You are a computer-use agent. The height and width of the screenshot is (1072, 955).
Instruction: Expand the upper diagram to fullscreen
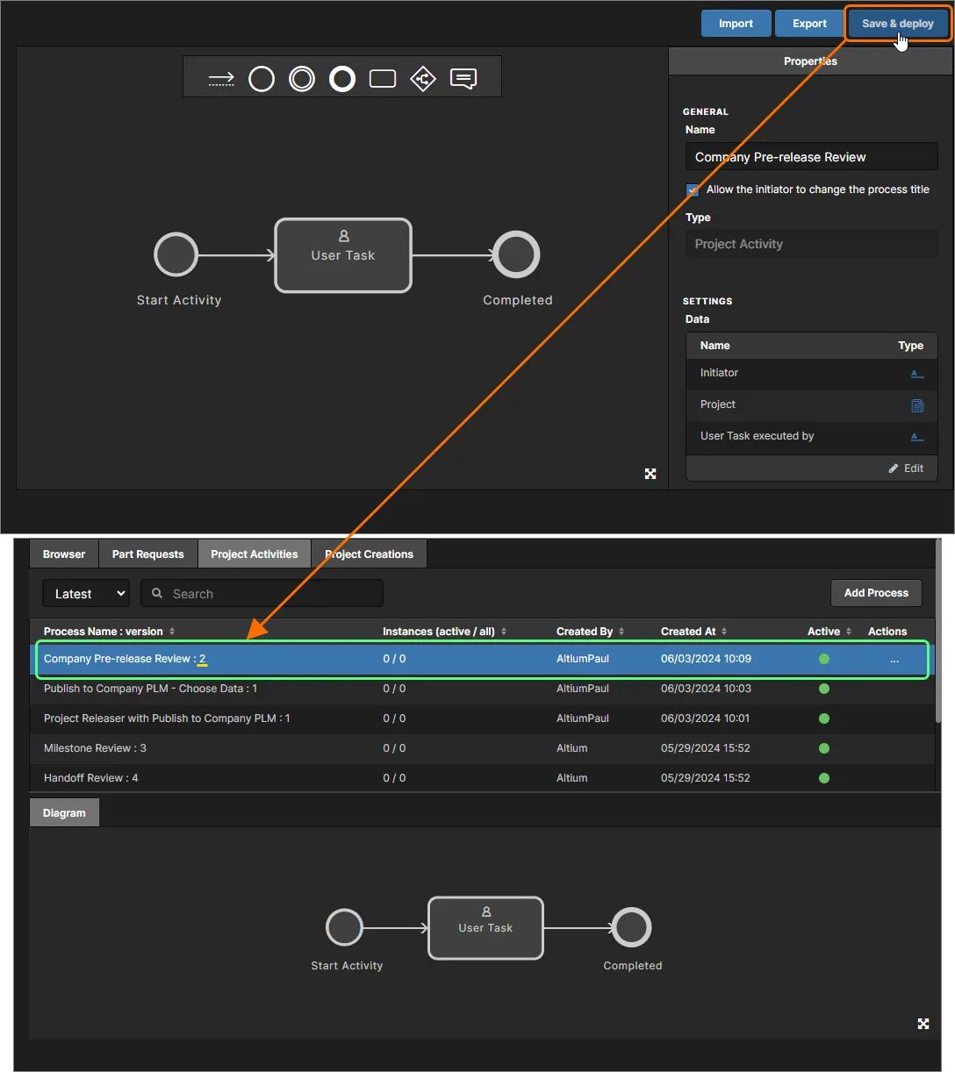pyautogui.click(x=650, y=473)
